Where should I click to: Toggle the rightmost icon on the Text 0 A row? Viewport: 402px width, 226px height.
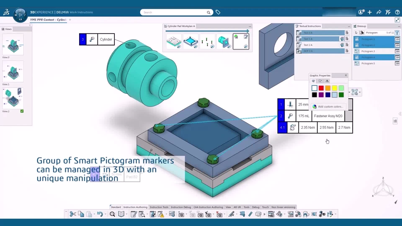click(x=347, y=33)
